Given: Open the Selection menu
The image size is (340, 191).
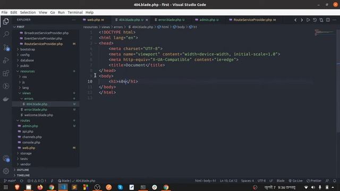Looking at the screenshot, I should pyautogui.click(x=28, y=12).
